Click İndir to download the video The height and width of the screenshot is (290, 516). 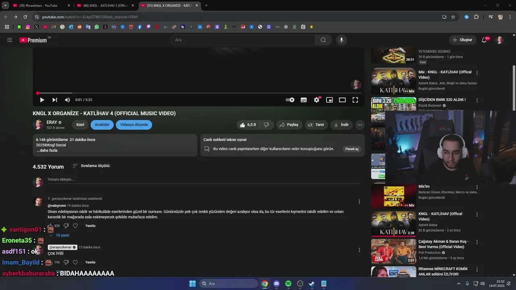(x=341, y=125)
